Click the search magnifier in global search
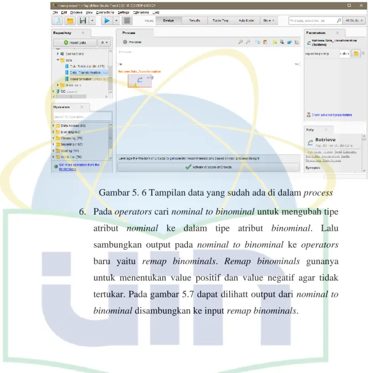Screen dimensions: 369x373 (x=339, y=21)
